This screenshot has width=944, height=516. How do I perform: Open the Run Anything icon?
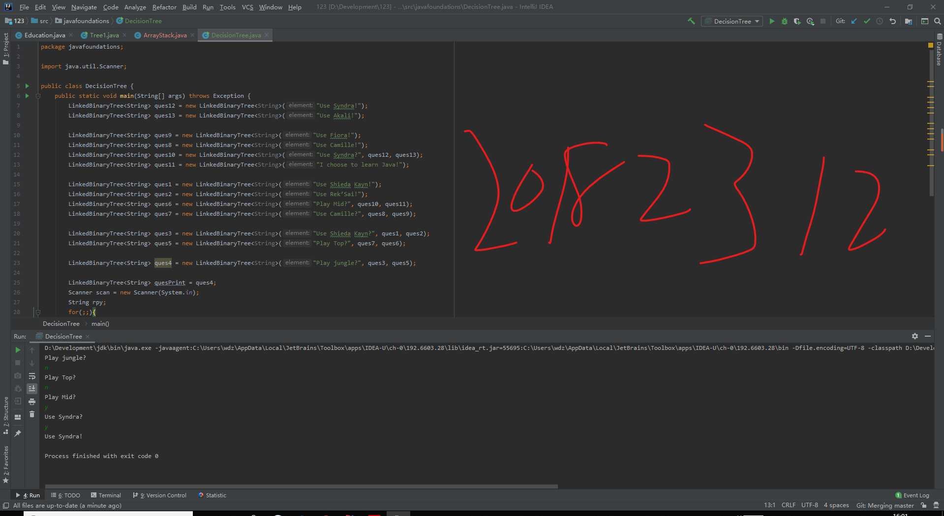tap(925, 21)
